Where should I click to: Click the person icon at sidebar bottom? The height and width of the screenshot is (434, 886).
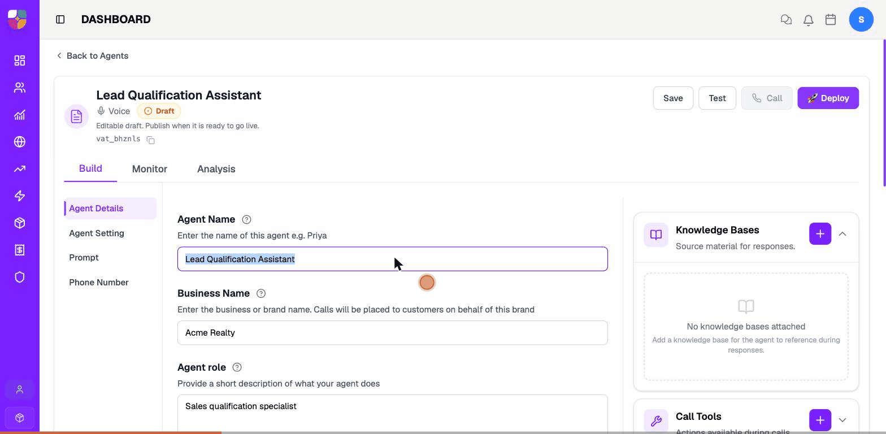tap(20, 390)
